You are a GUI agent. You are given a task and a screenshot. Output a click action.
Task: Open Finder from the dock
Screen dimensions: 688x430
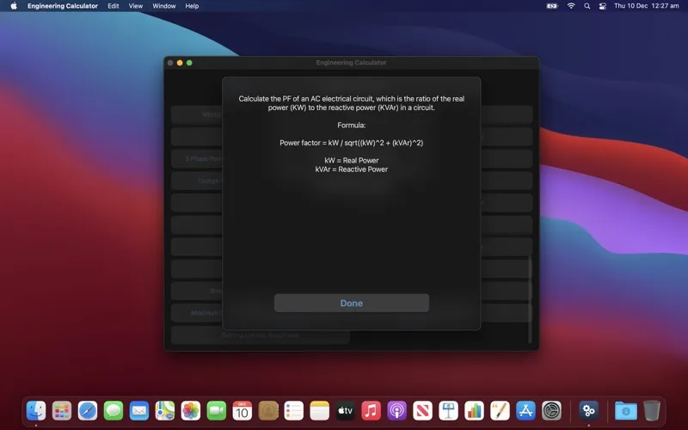pyautogui.click(x=36, y=410)
